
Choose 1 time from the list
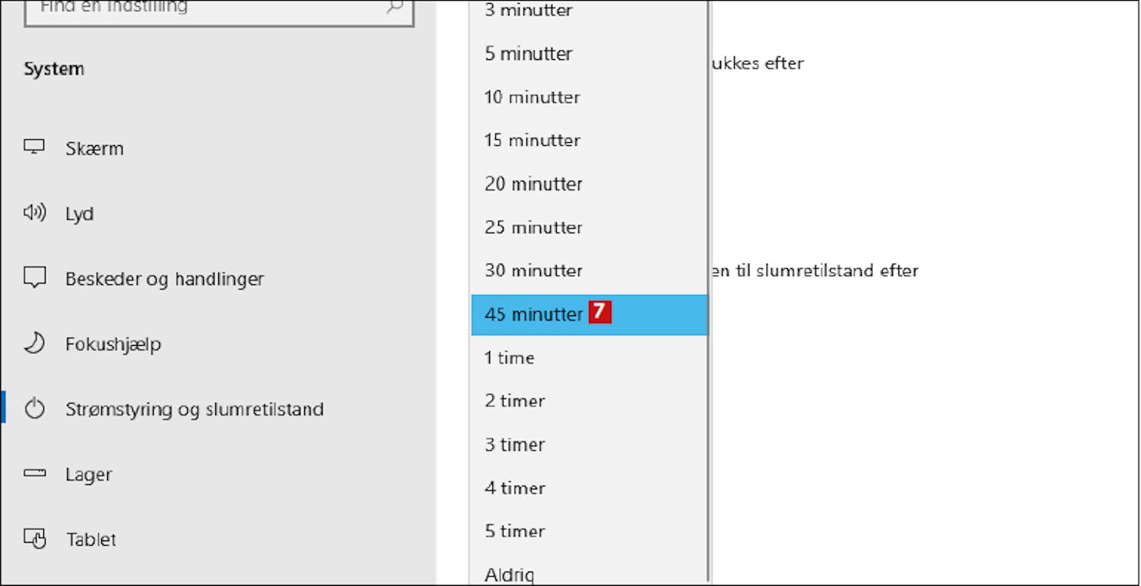click(590, 357)
